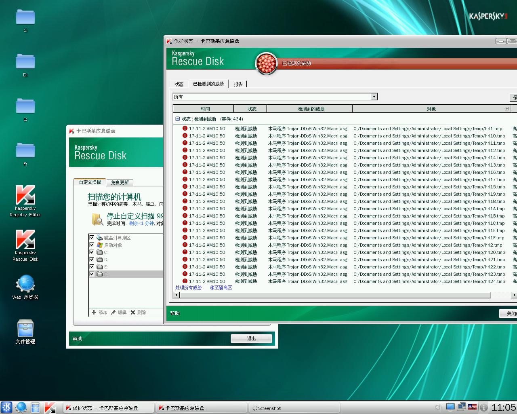Image resolution: width=517 pixels, height=414 pixels.
Task: Open the D: folder desktop icon
Action: pyautogui.click(x=25, y=63)
